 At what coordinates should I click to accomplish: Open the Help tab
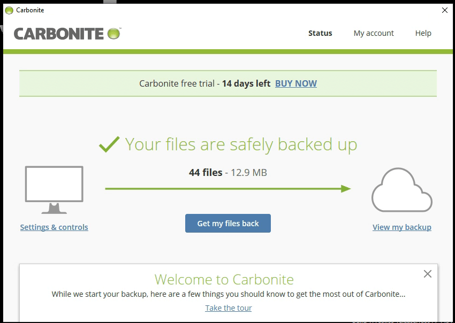click(423, 33)
